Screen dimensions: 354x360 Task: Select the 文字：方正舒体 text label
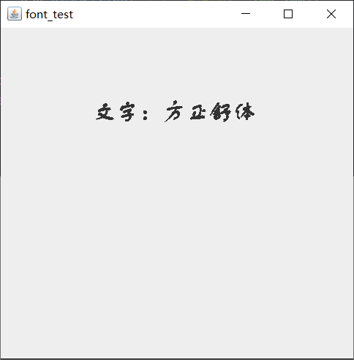(x=176, y=111)
